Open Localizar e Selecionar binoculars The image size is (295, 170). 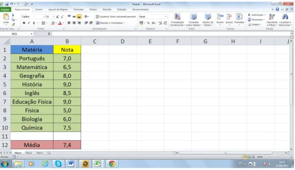point(285,20)
